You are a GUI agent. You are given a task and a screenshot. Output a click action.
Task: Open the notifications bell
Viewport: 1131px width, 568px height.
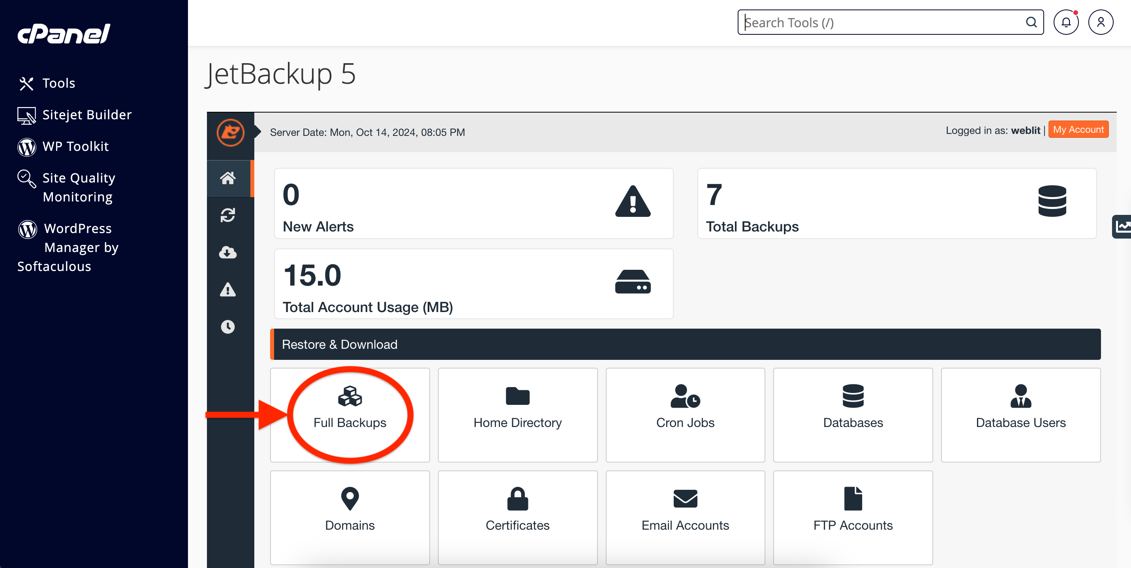pyautogui.click(x=1065, y=23)
